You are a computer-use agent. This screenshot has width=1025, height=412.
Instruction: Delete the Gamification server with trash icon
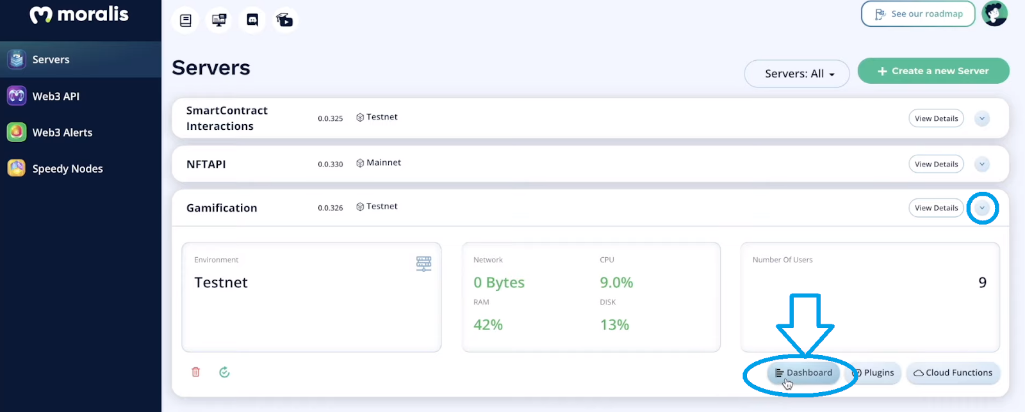(196, 372)
